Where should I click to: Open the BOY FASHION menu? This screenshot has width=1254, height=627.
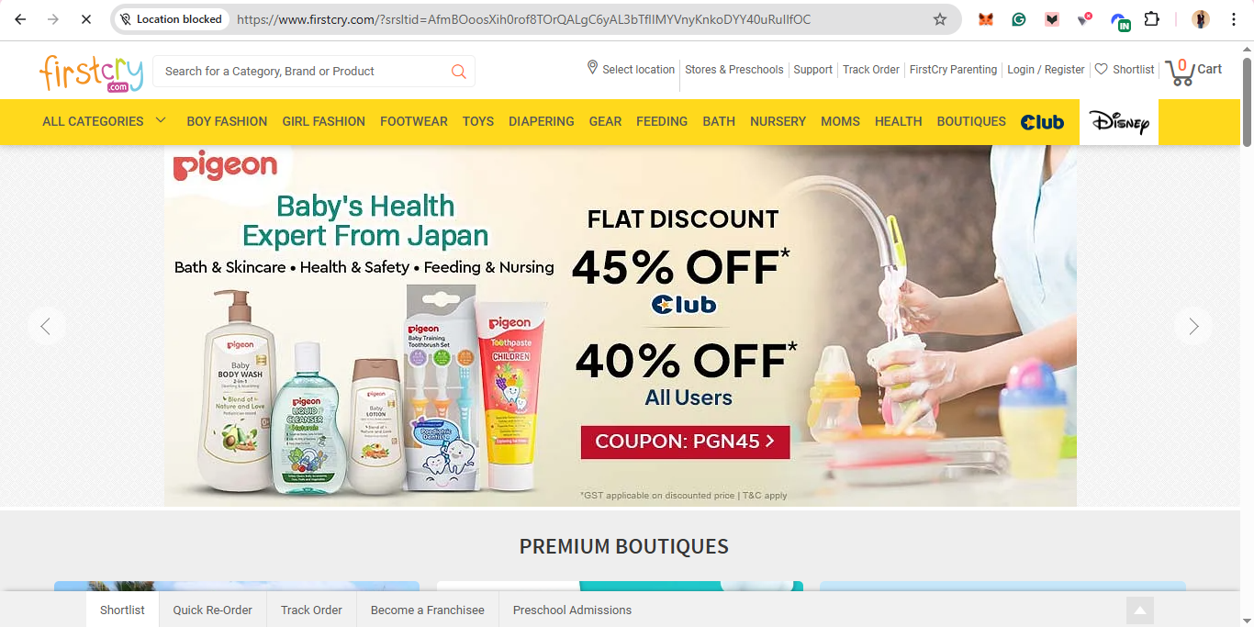coord(227,121)
